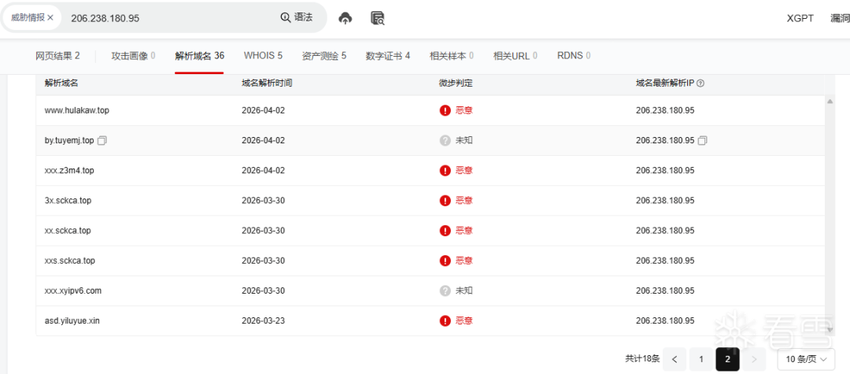Switch to the WHOIS 5 tab
This screenshot has height=374, width=850.
click(263, 56)
